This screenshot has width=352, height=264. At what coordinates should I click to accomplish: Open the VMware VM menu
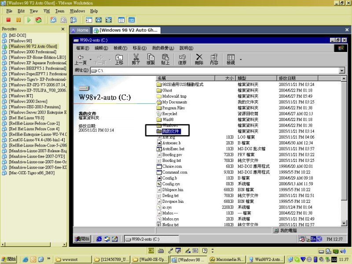point(47,11)
